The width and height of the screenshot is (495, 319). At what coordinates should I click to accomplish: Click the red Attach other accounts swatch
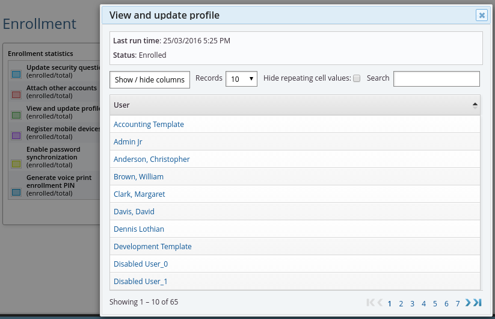tap(16, 94)
